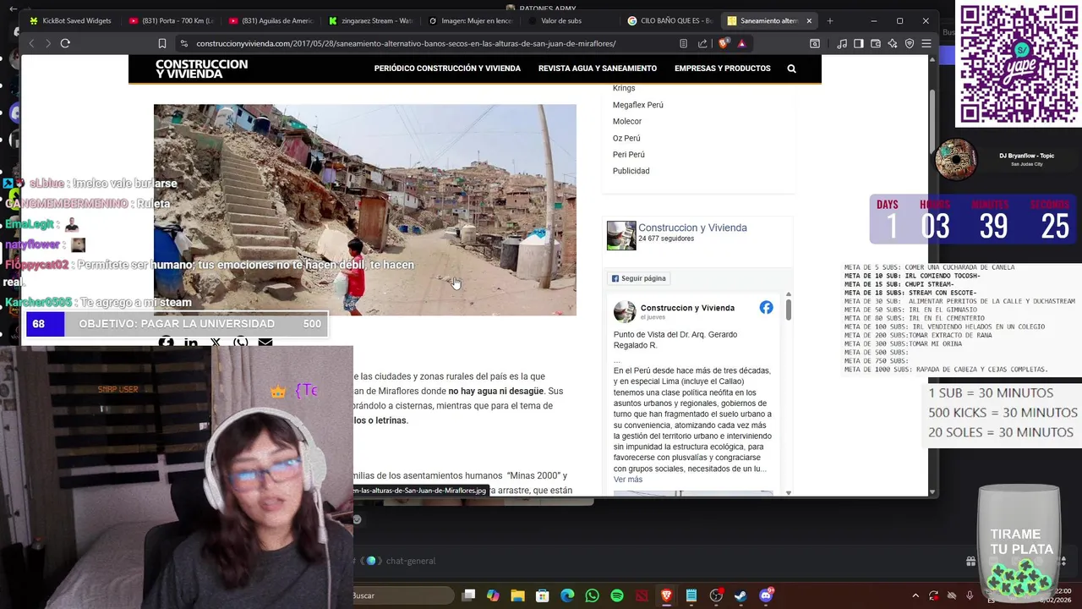Open OBS Studio from the taskbar
Screen dimensions: 1082x609
click(x=716, y=595)
